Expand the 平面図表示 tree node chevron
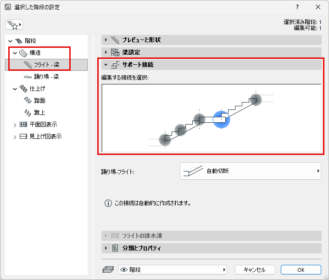 [15, 125]
